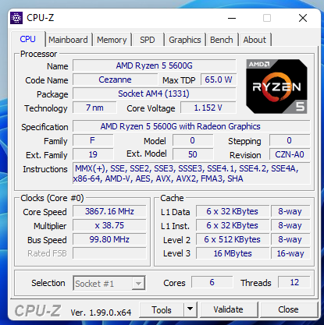Go to the Graphics tab

point(185,40)
